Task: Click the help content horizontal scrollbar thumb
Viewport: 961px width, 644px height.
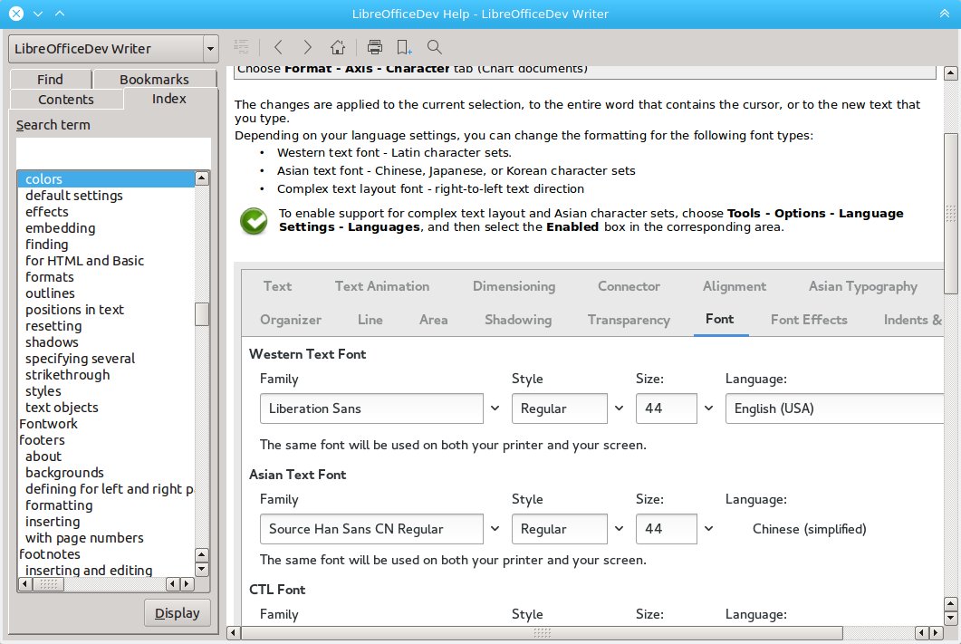Action: [x=542, y=632]
